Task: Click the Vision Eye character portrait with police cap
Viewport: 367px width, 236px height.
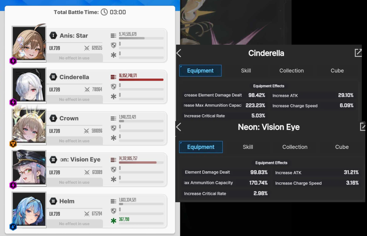Action: coord(29,168)
